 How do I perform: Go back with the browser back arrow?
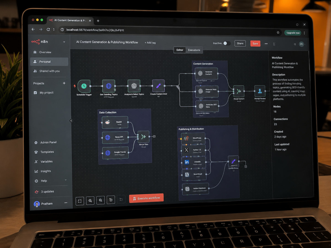[33, 29]
